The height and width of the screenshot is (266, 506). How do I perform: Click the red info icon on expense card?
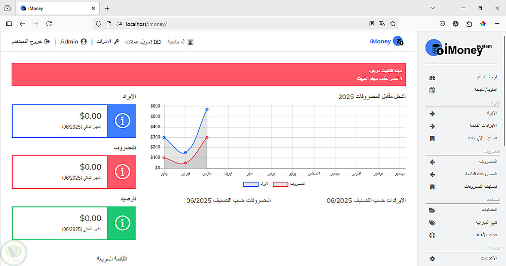122,172
